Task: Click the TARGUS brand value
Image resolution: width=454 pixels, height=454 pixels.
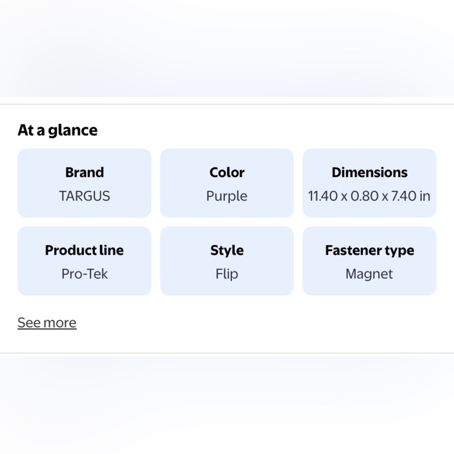Action: [x=84, y=196]
